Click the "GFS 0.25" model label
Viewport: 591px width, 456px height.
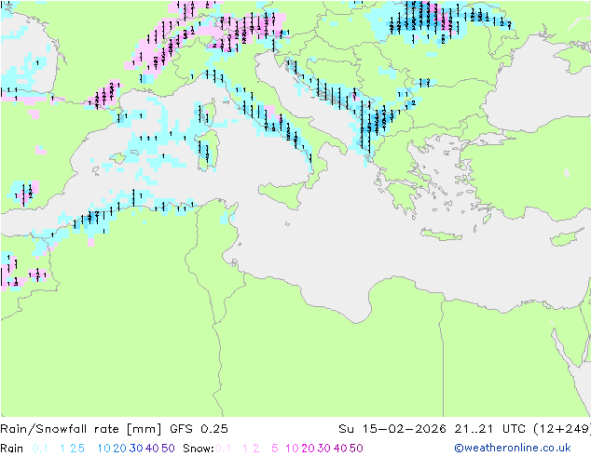(199, 429)
